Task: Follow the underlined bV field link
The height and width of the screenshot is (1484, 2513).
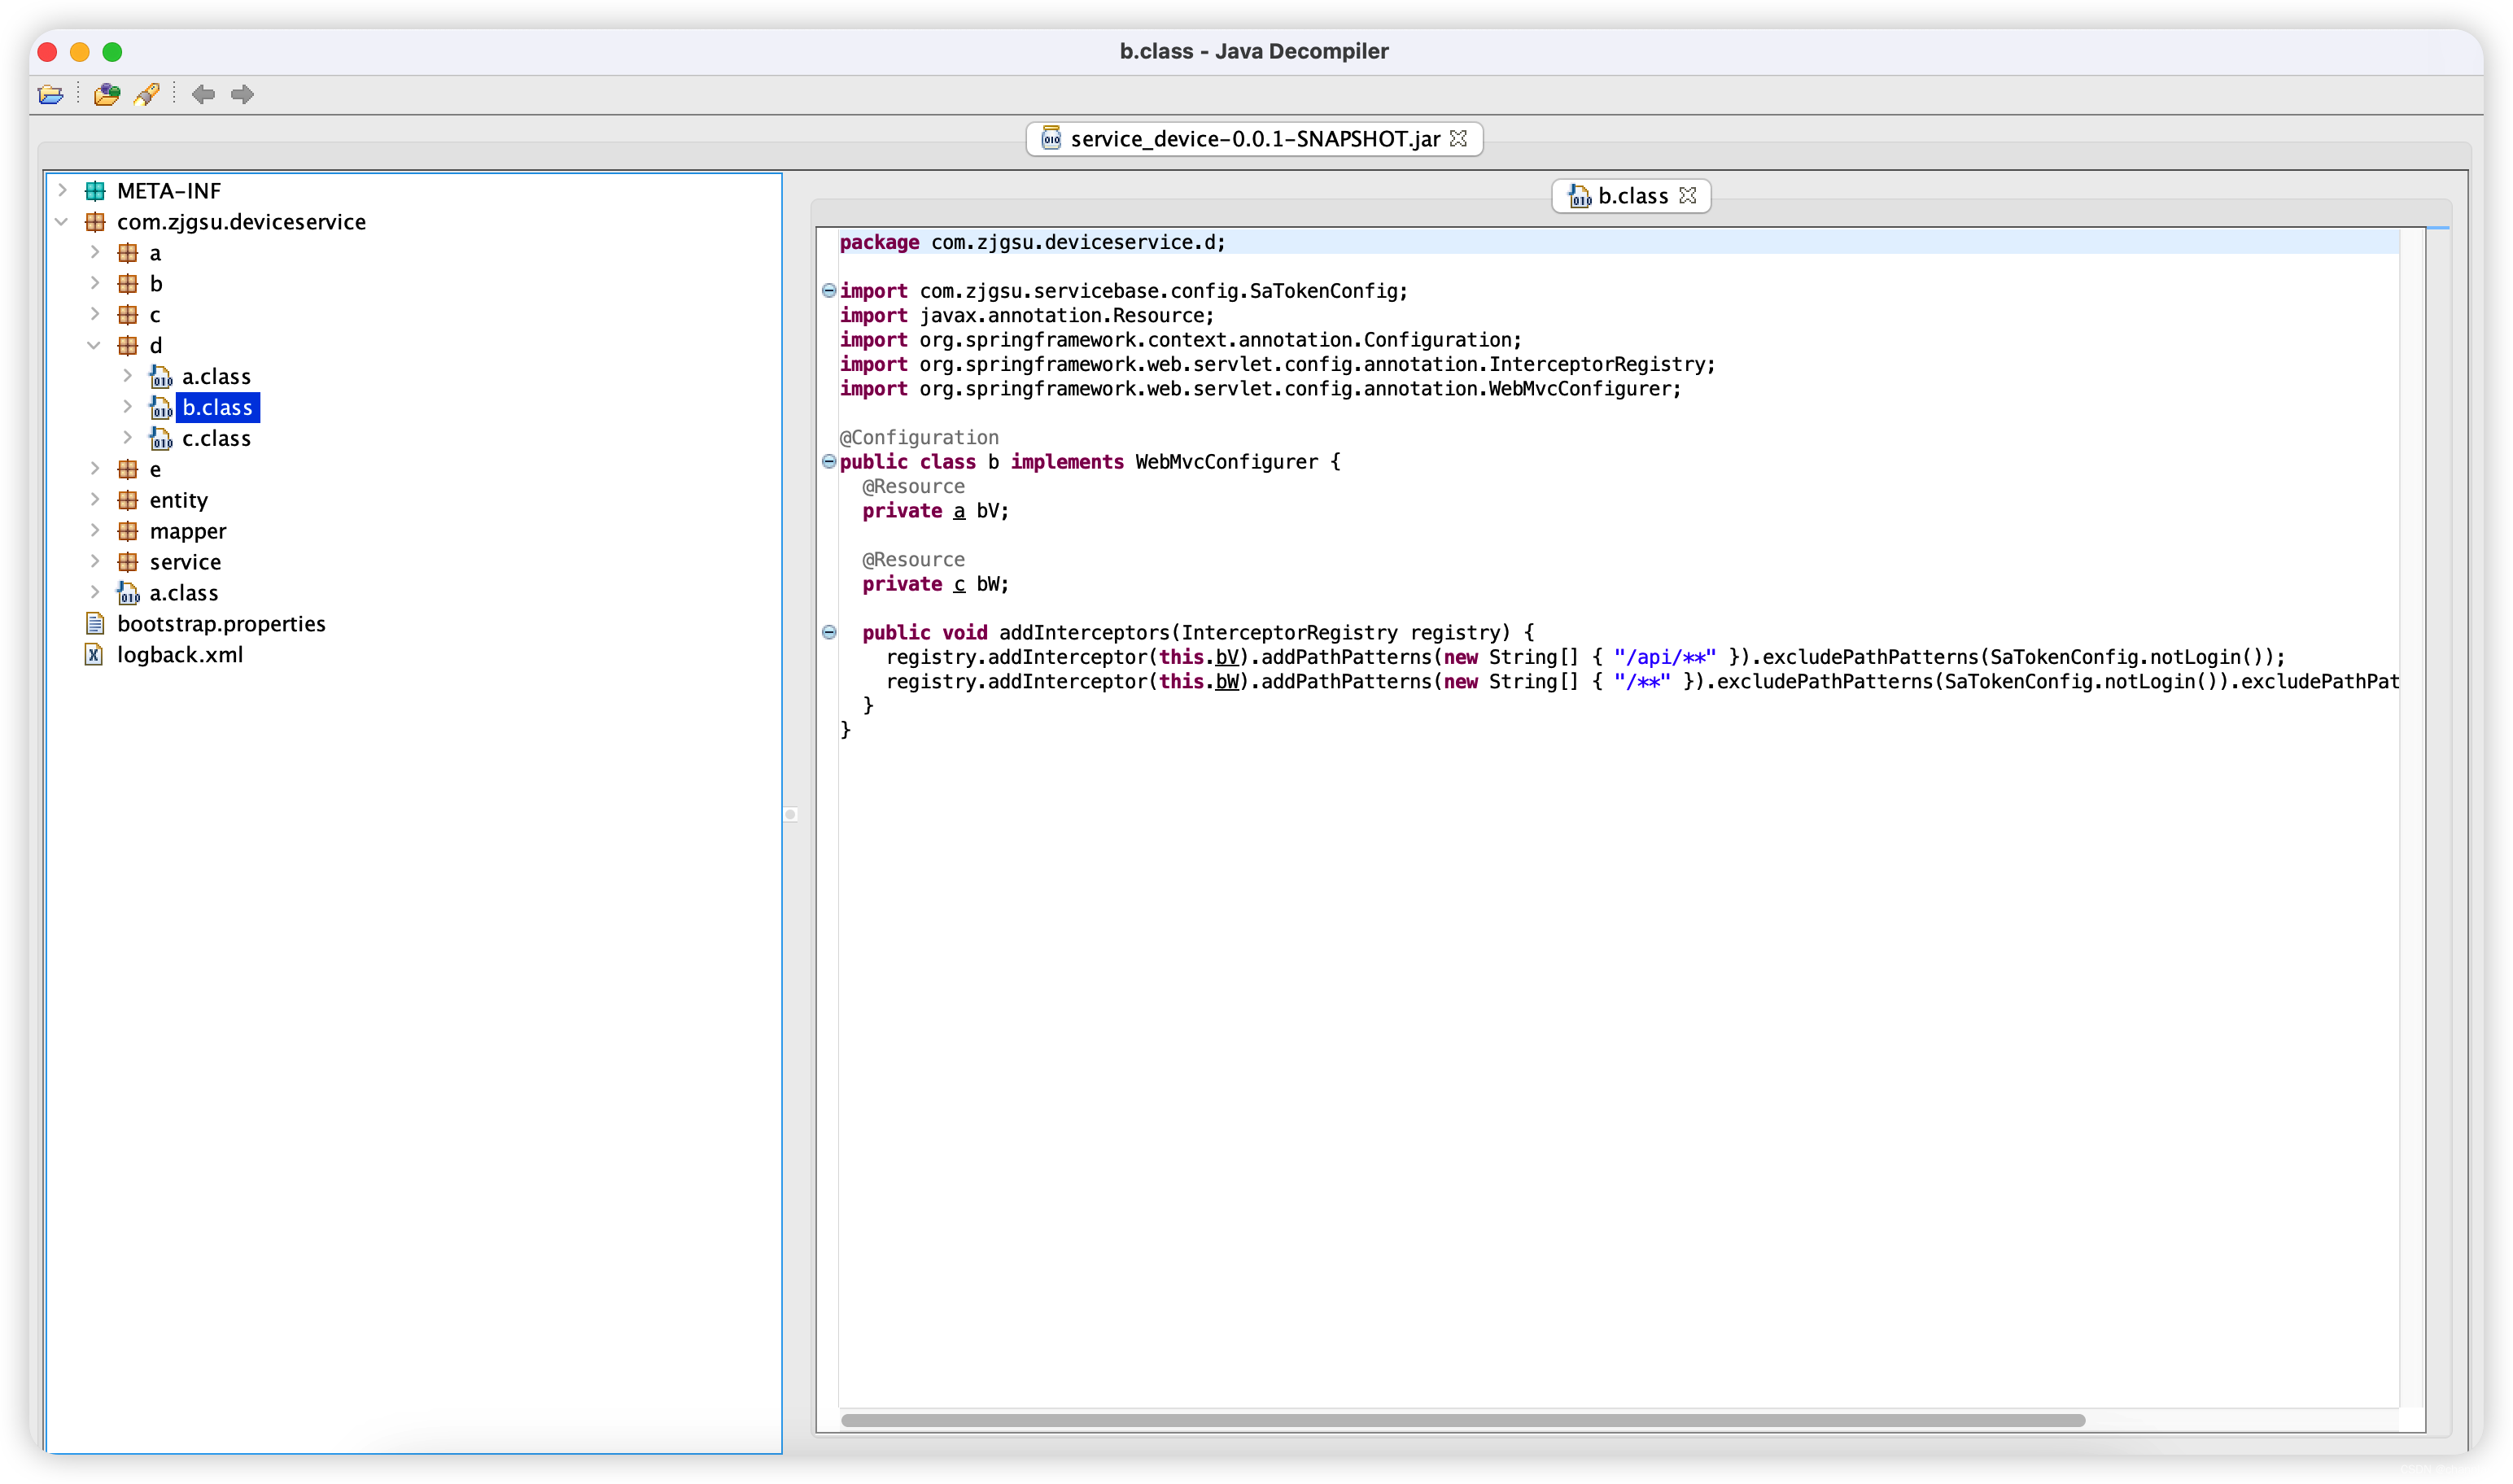Action: [x=1226, y=657]
